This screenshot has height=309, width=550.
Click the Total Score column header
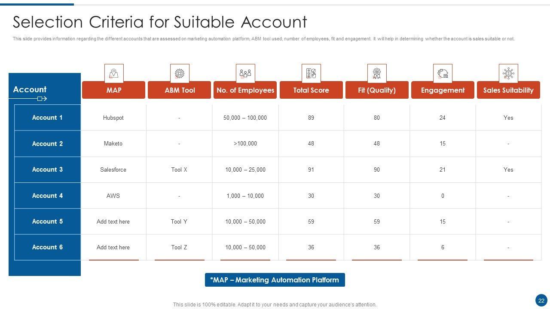pyautogui.click(x=311, y=90)
